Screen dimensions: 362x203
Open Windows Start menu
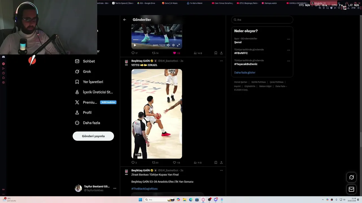pyautogui.click(x=140, y=200)
